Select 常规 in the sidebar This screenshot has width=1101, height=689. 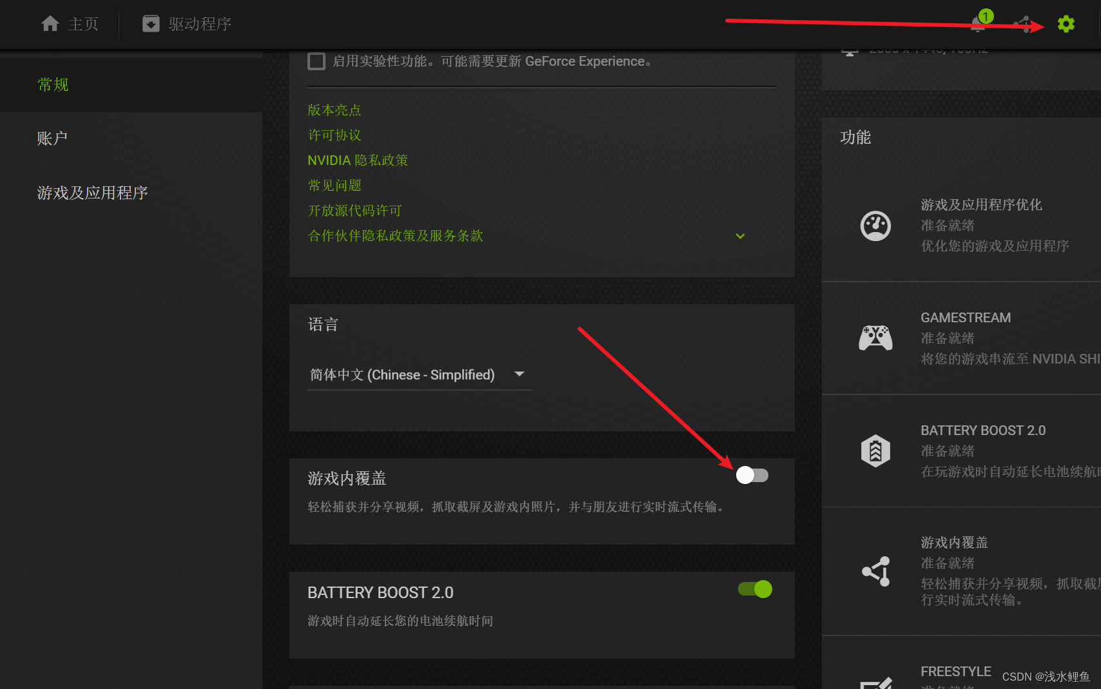pyautogui.click(x=131, y=84)
